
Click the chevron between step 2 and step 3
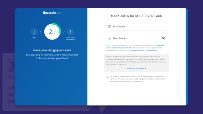click(64, 32)
